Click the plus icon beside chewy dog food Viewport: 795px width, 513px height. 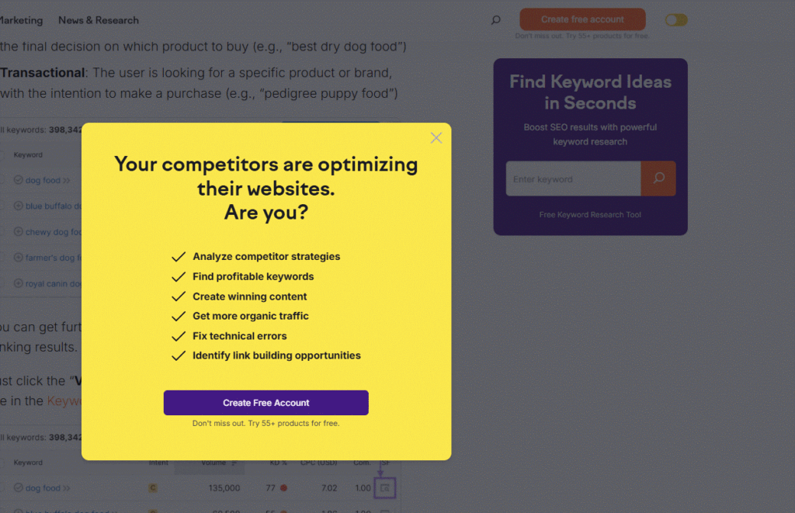[x=18, y=231]
